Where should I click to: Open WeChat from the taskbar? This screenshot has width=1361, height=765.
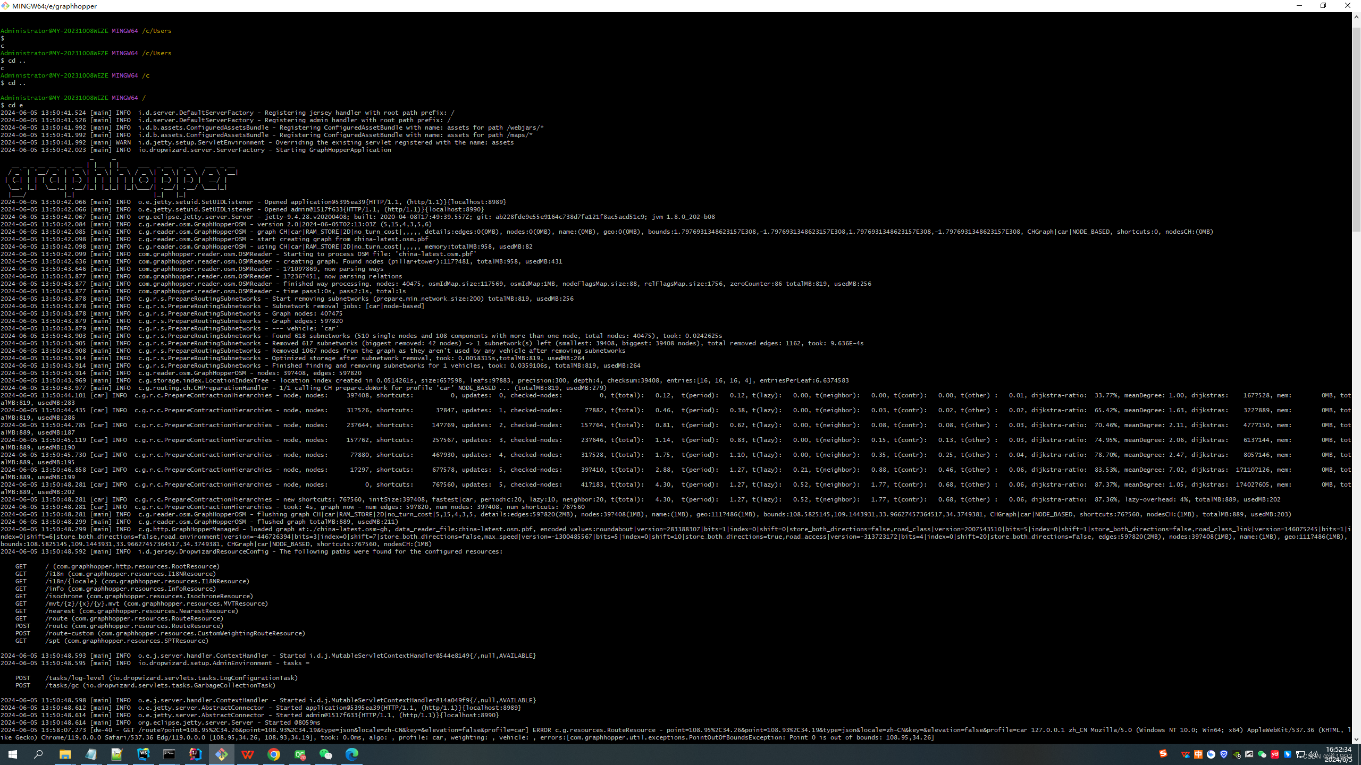pyautogui.click(x=325, y=754)
